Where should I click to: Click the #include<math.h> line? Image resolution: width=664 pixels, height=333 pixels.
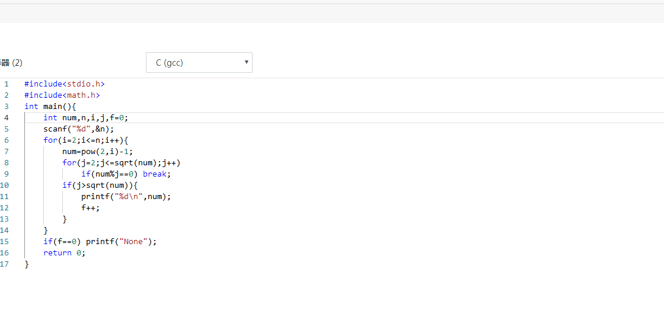62,95
